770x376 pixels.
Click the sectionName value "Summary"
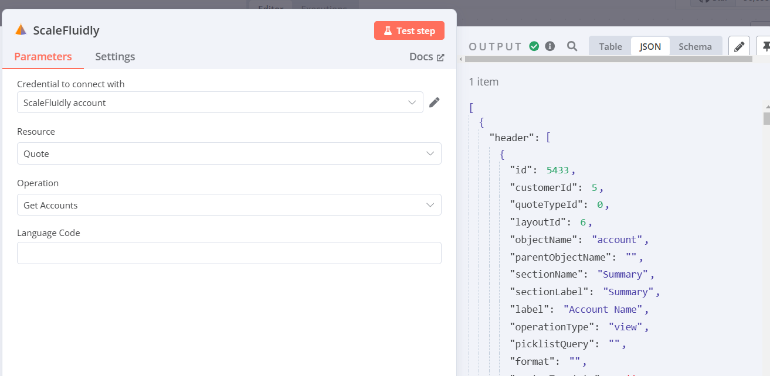point(623,274)
